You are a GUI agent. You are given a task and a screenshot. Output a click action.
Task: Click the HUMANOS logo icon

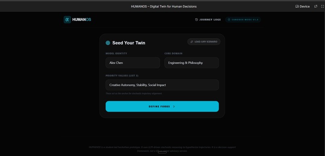(67, 20)
